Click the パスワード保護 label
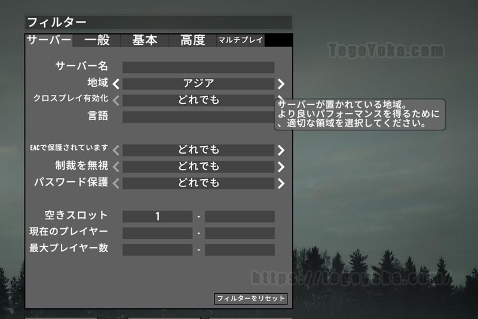This screenshot has width=478, height=319. (71, 182)
